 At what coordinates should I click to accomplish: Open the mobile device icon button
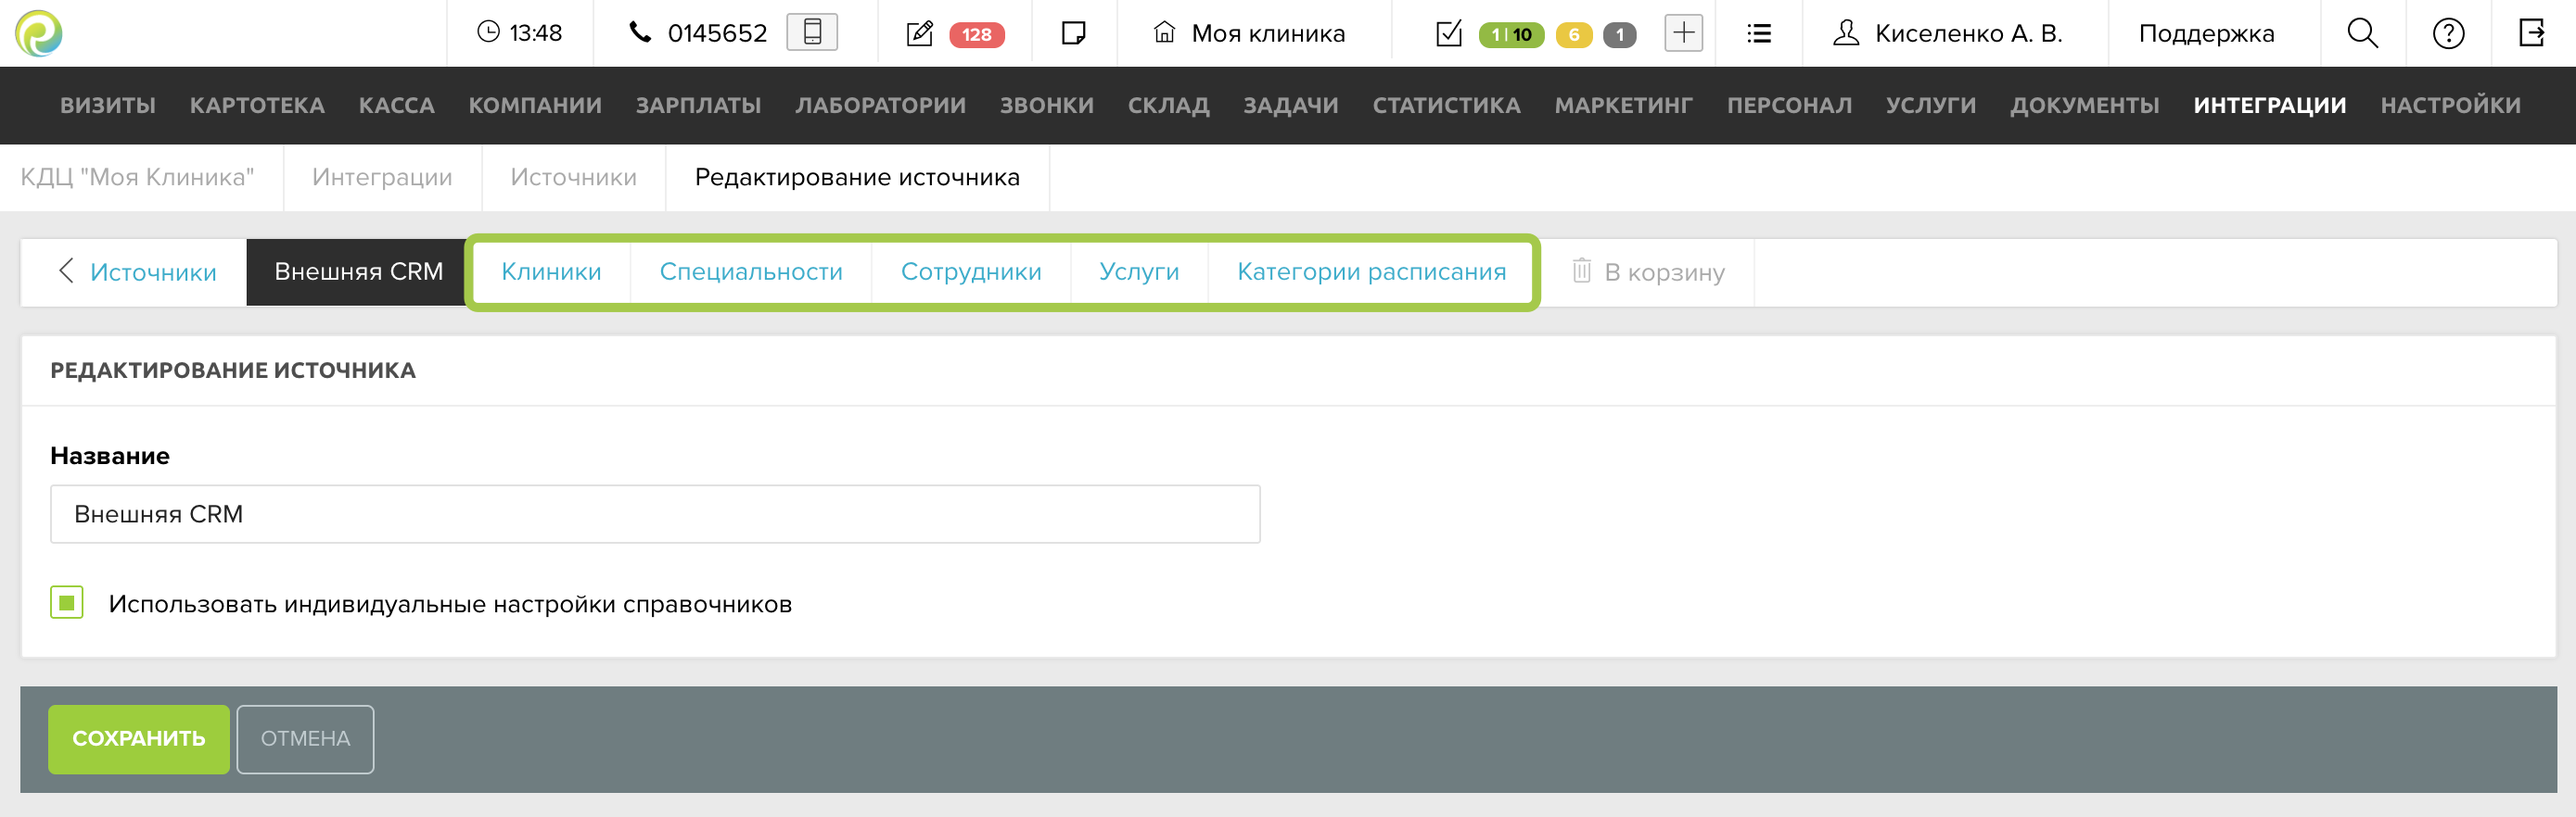[x=812, y=32]
